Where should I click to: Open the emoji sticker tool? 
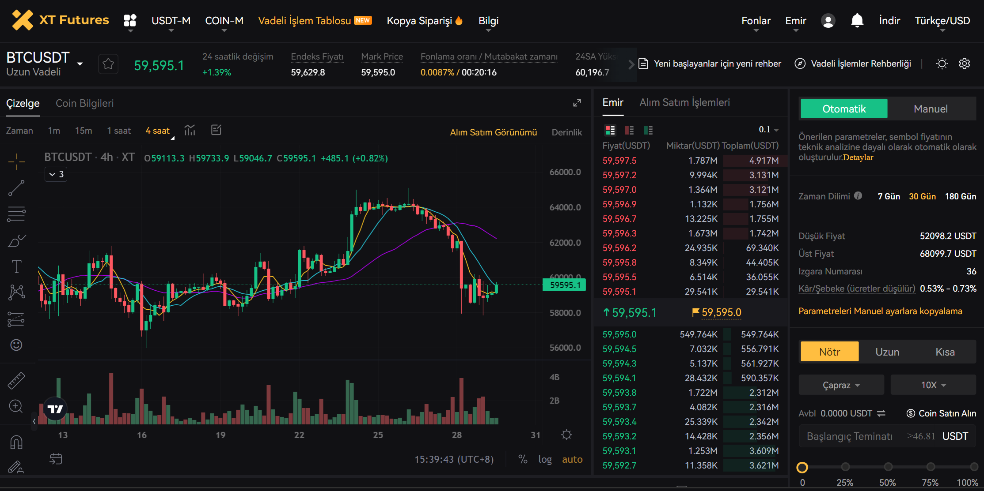coord(16,345)
